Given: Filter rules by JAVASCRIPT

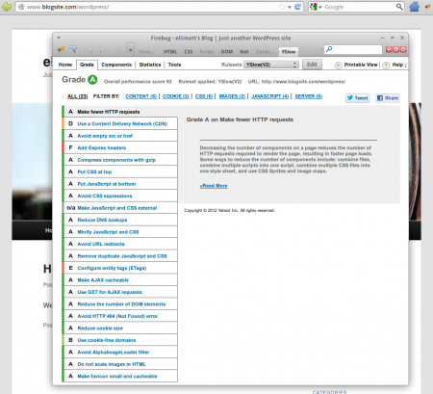Looking at the screenshot, I should [x=270, y=96].
